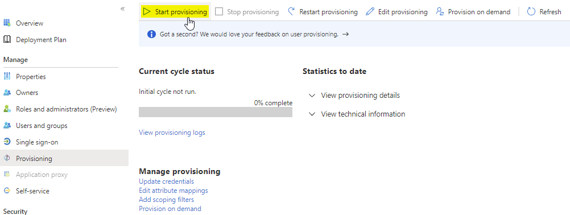
Task: Click the Self-service sidebar icon
Action: pyautogui.click(x=7, y=191)
